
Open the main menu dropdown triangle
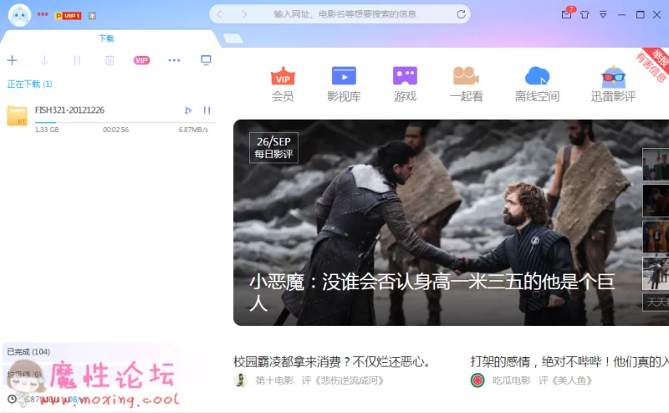click(603, 15)
